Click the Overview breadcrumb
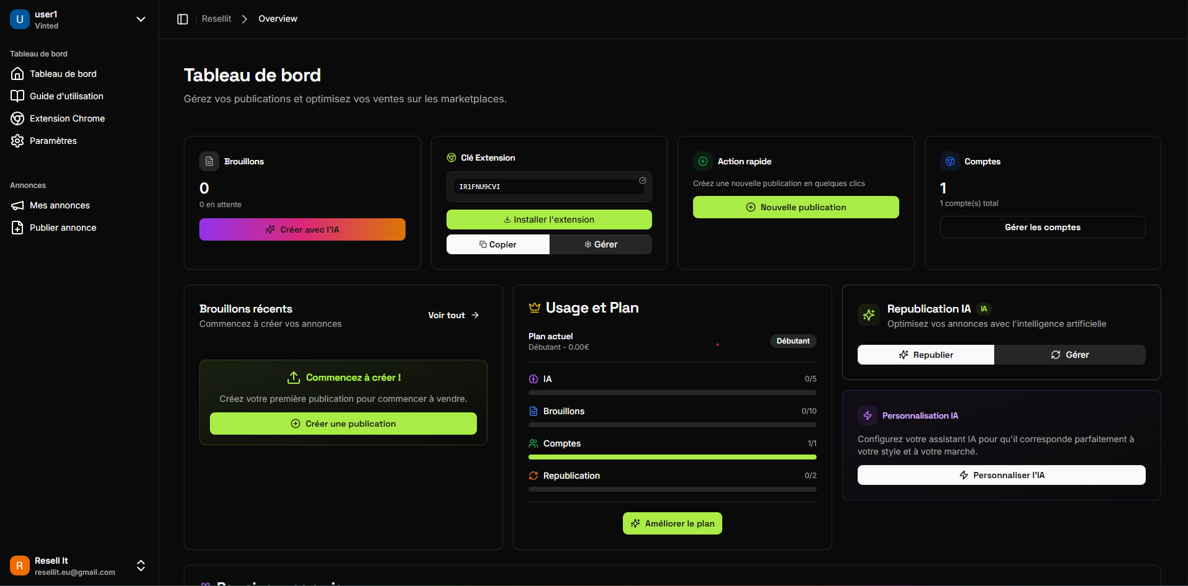This screenshot has height=586, width=1188. [278, 19]
